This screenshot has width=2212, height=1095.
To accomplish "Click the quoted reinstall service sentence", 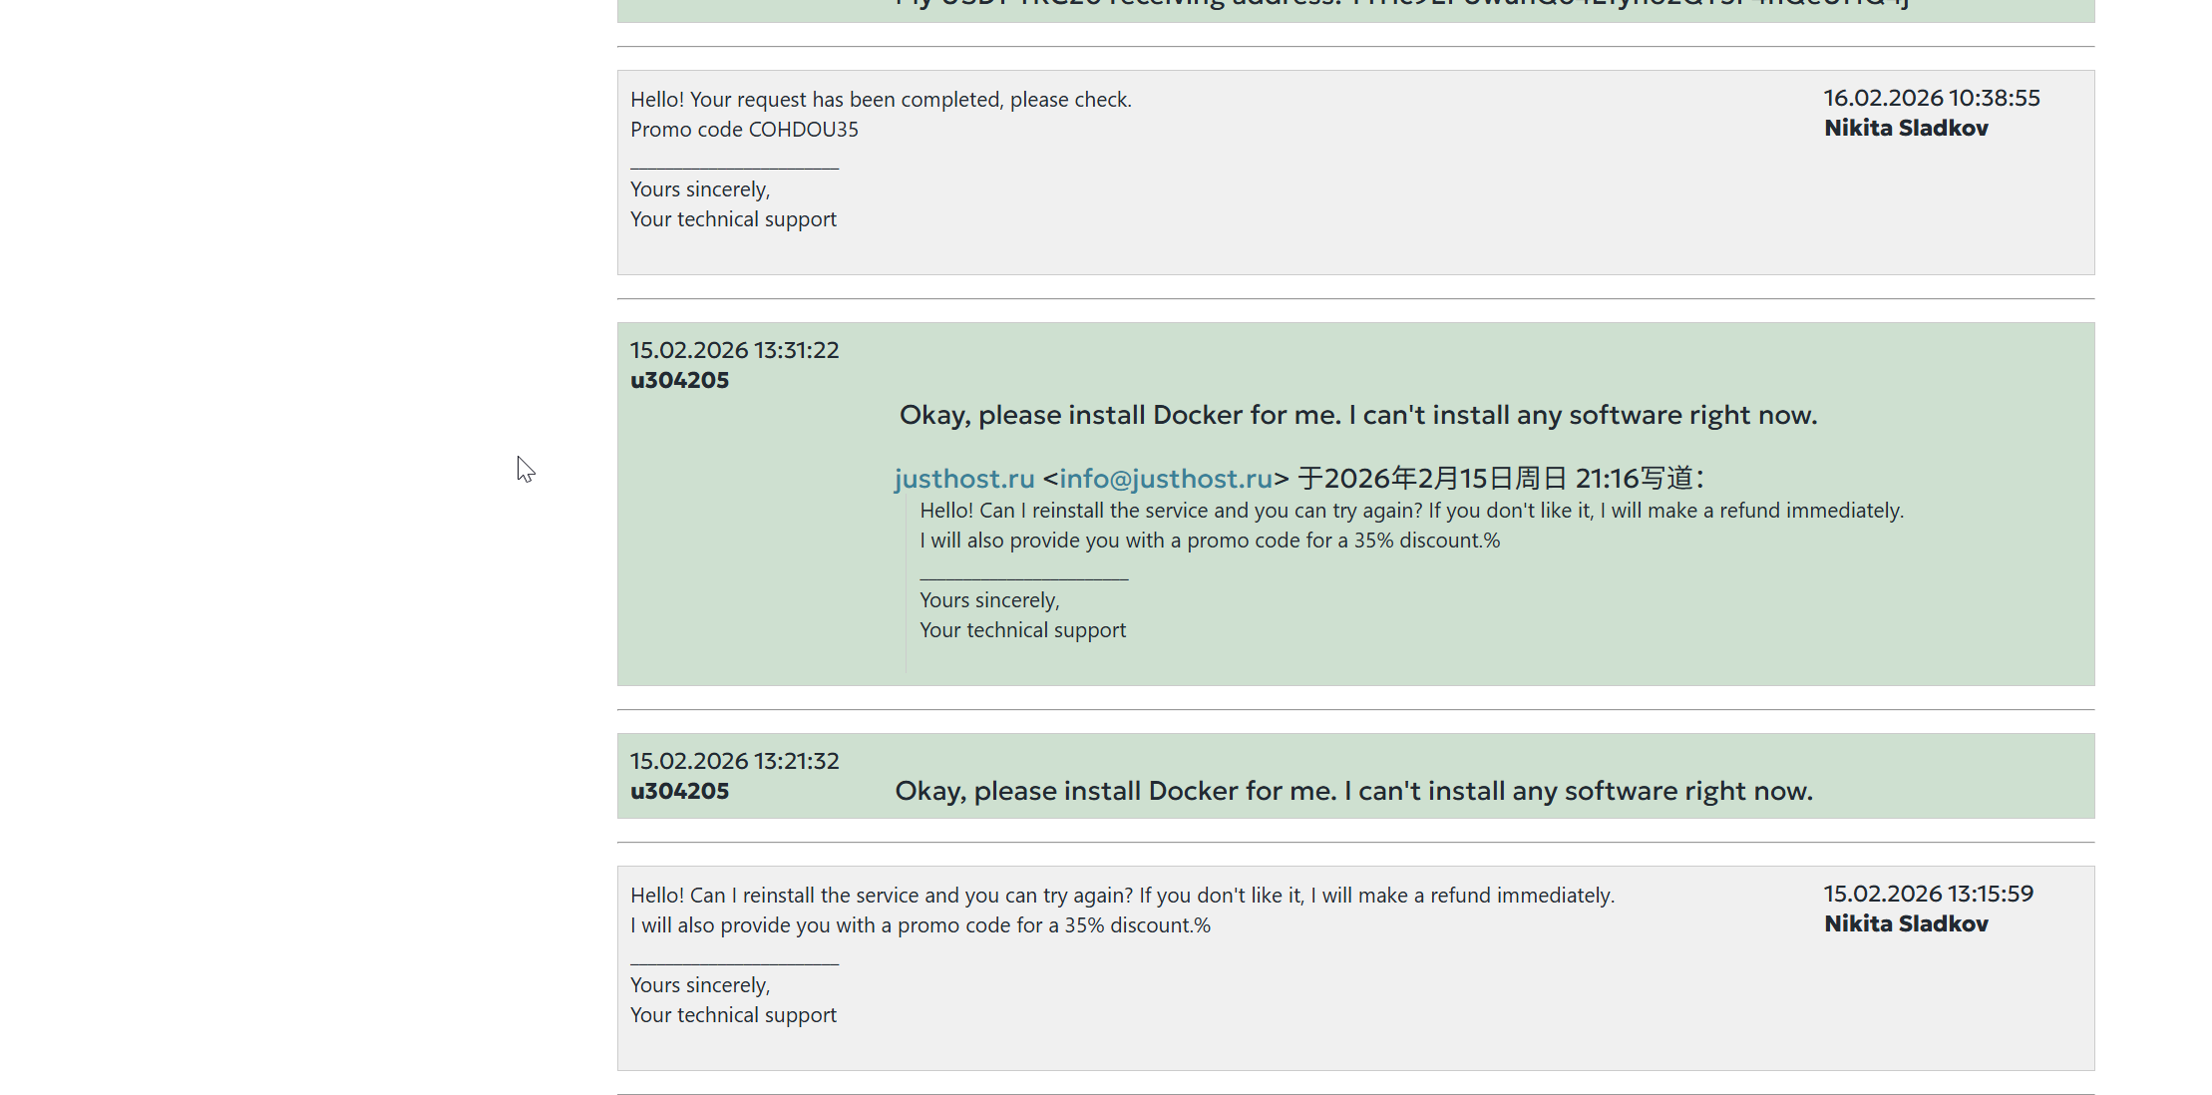I will click(1410, 511).
